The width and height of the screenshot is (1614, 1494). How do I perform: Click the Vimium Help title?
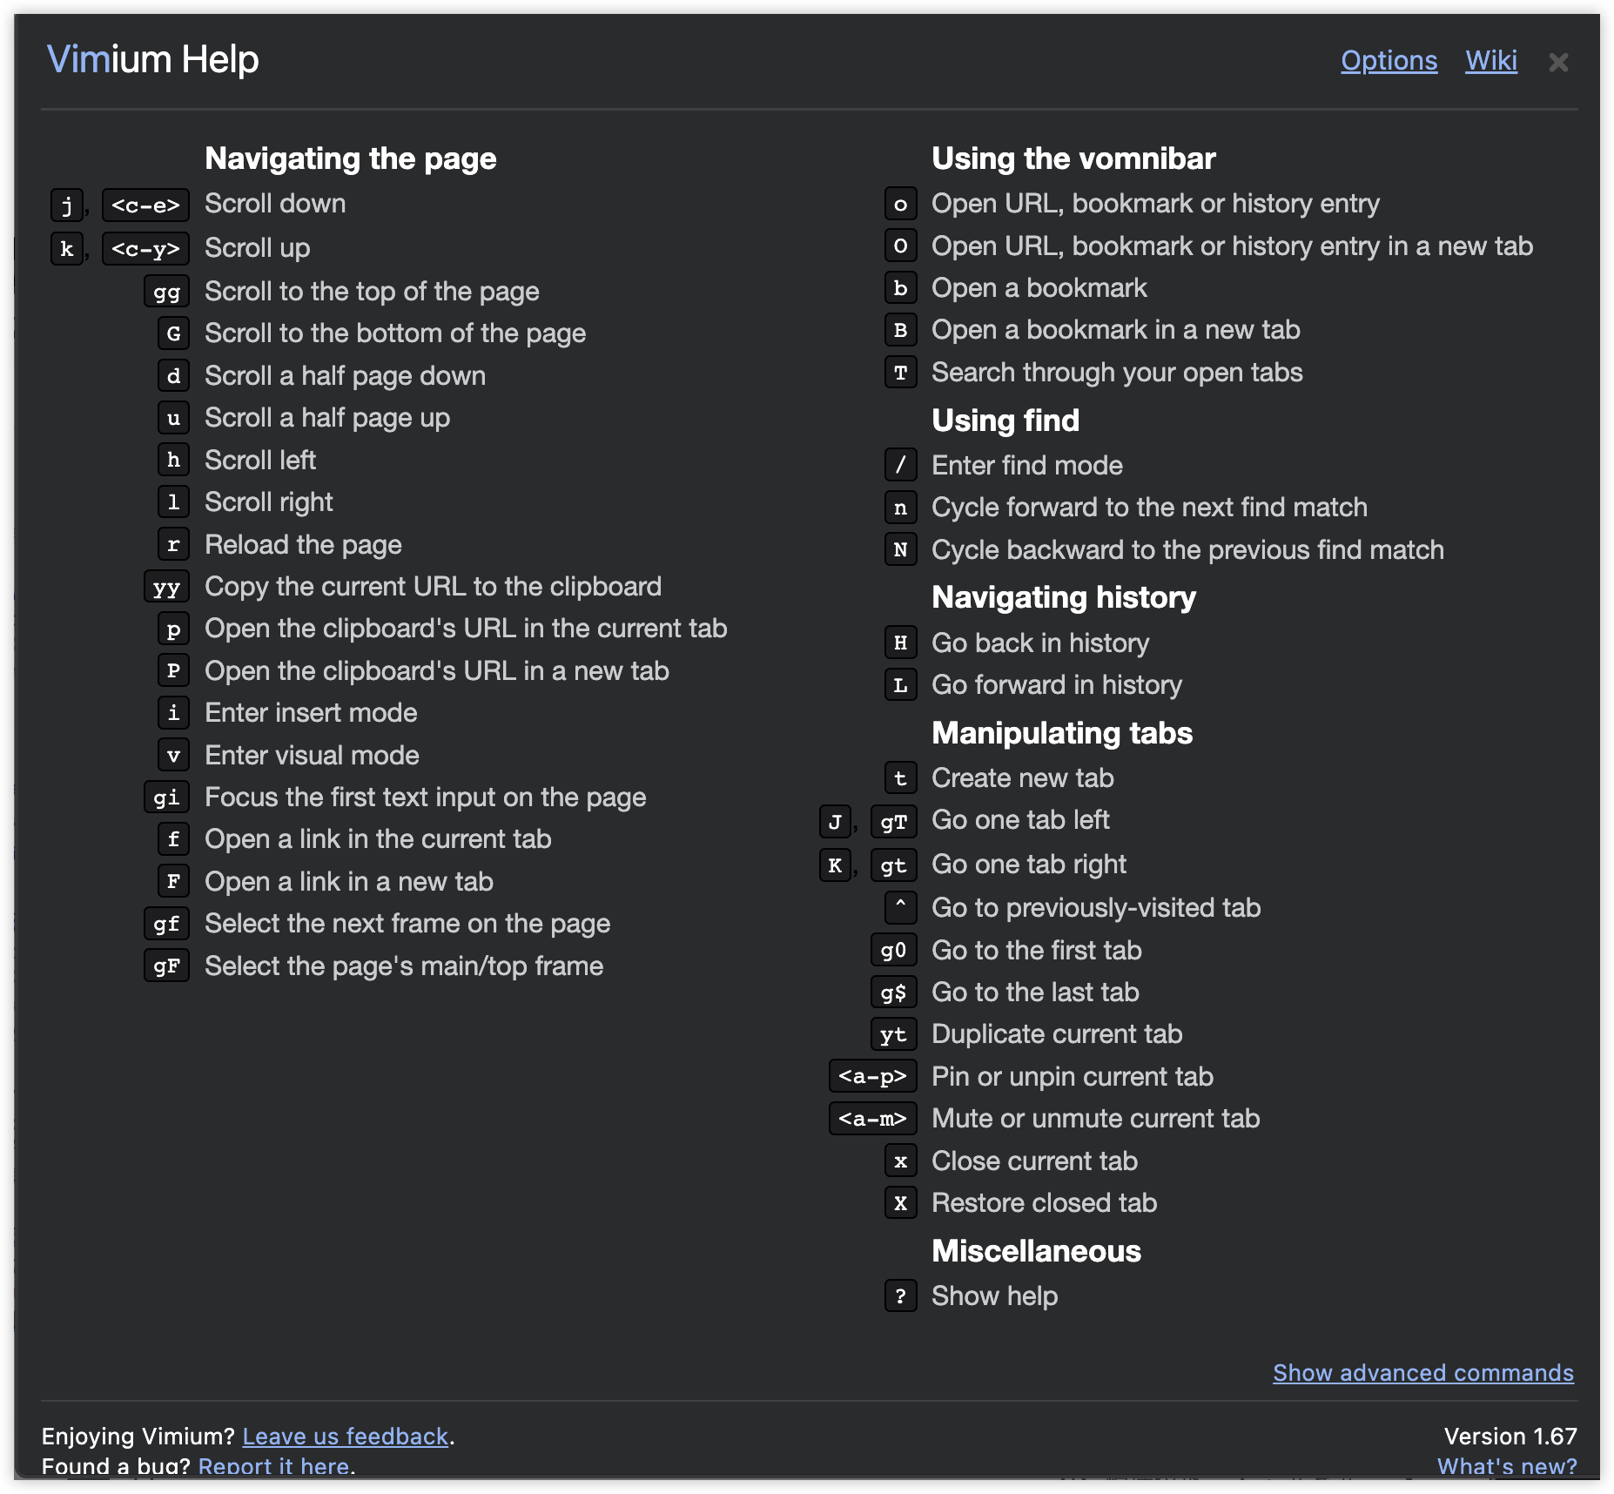(153, 60)
